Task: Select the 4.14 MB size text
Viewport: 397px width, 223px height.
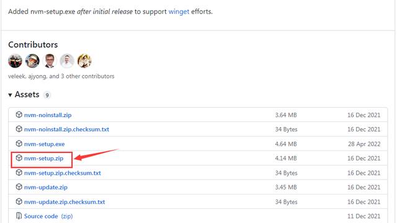Action: click(286, 159)
